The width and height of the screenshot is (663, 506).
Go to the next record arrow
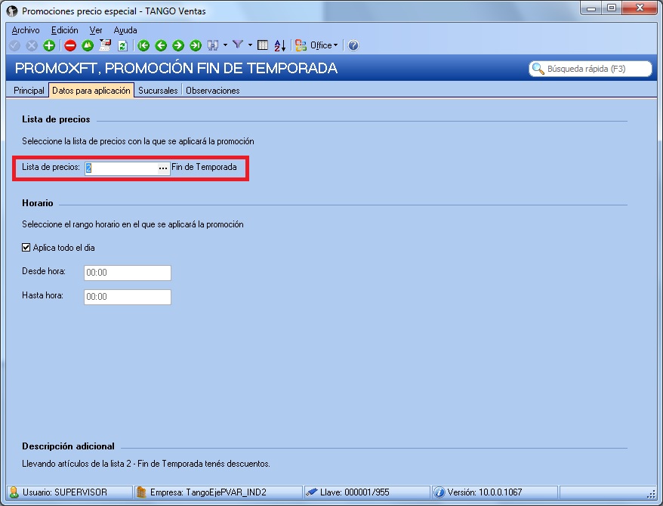tap(178, 45)
